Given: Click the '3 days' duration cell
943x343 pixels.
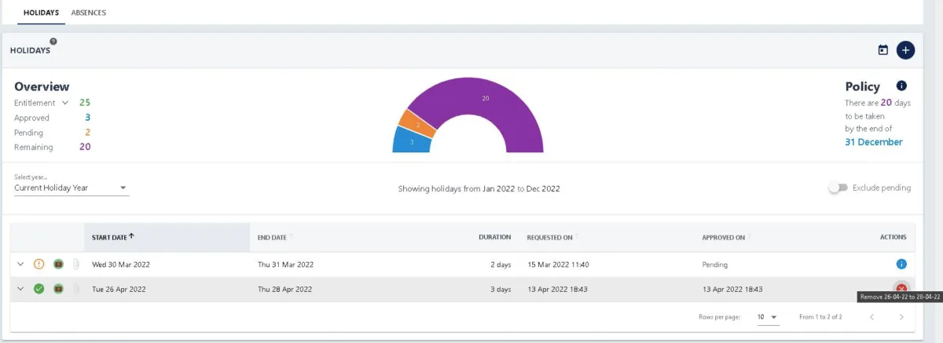Looking at the screenshot, I should (499, 289).
